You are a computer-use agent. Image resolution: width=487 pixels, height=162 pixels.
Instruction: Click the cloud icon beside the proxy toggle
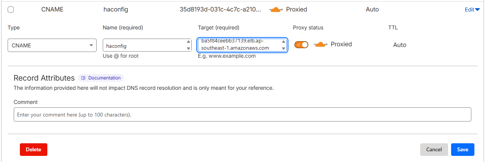coord(320,44)
